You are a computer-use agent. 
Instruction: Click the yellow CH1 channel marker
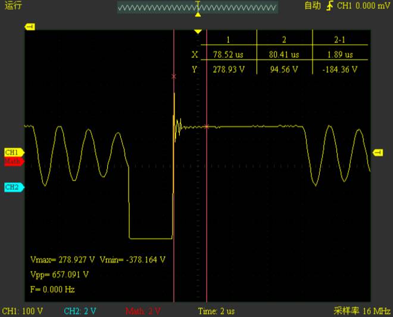pos(13,153)
